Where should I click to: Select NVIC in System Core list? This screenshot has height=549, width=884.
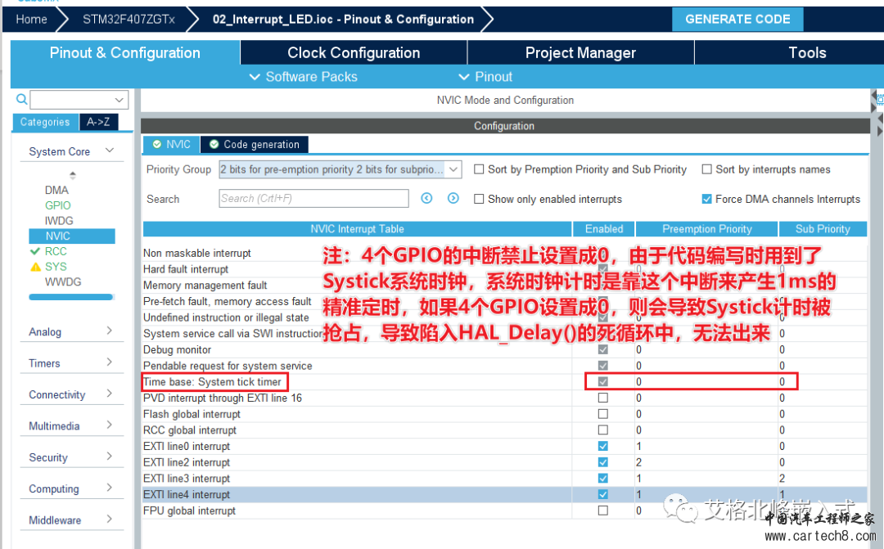pos(71,236)
